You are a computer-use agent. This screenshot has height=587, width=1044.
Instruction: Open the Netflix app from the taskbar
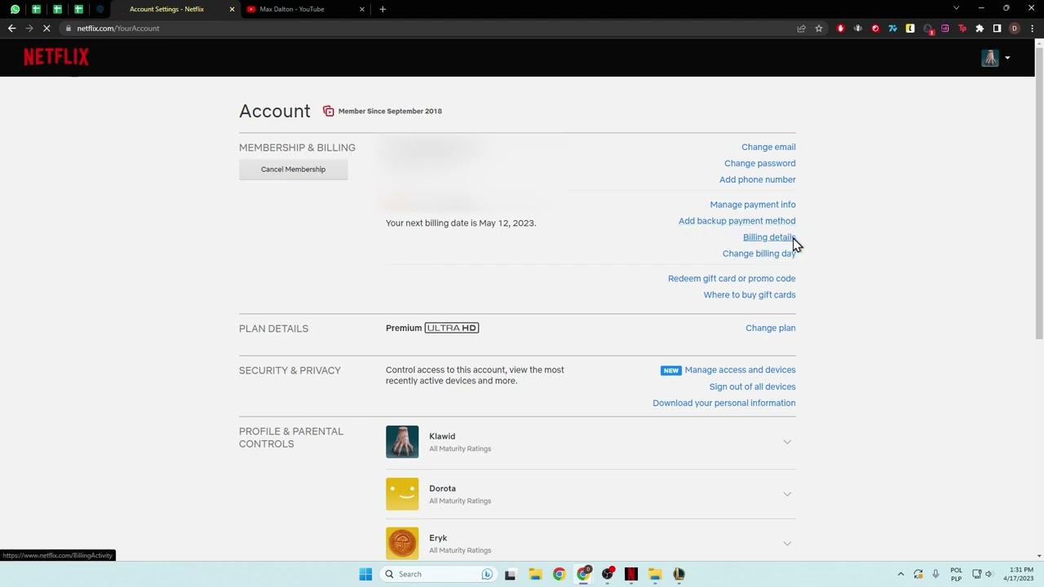631,574
